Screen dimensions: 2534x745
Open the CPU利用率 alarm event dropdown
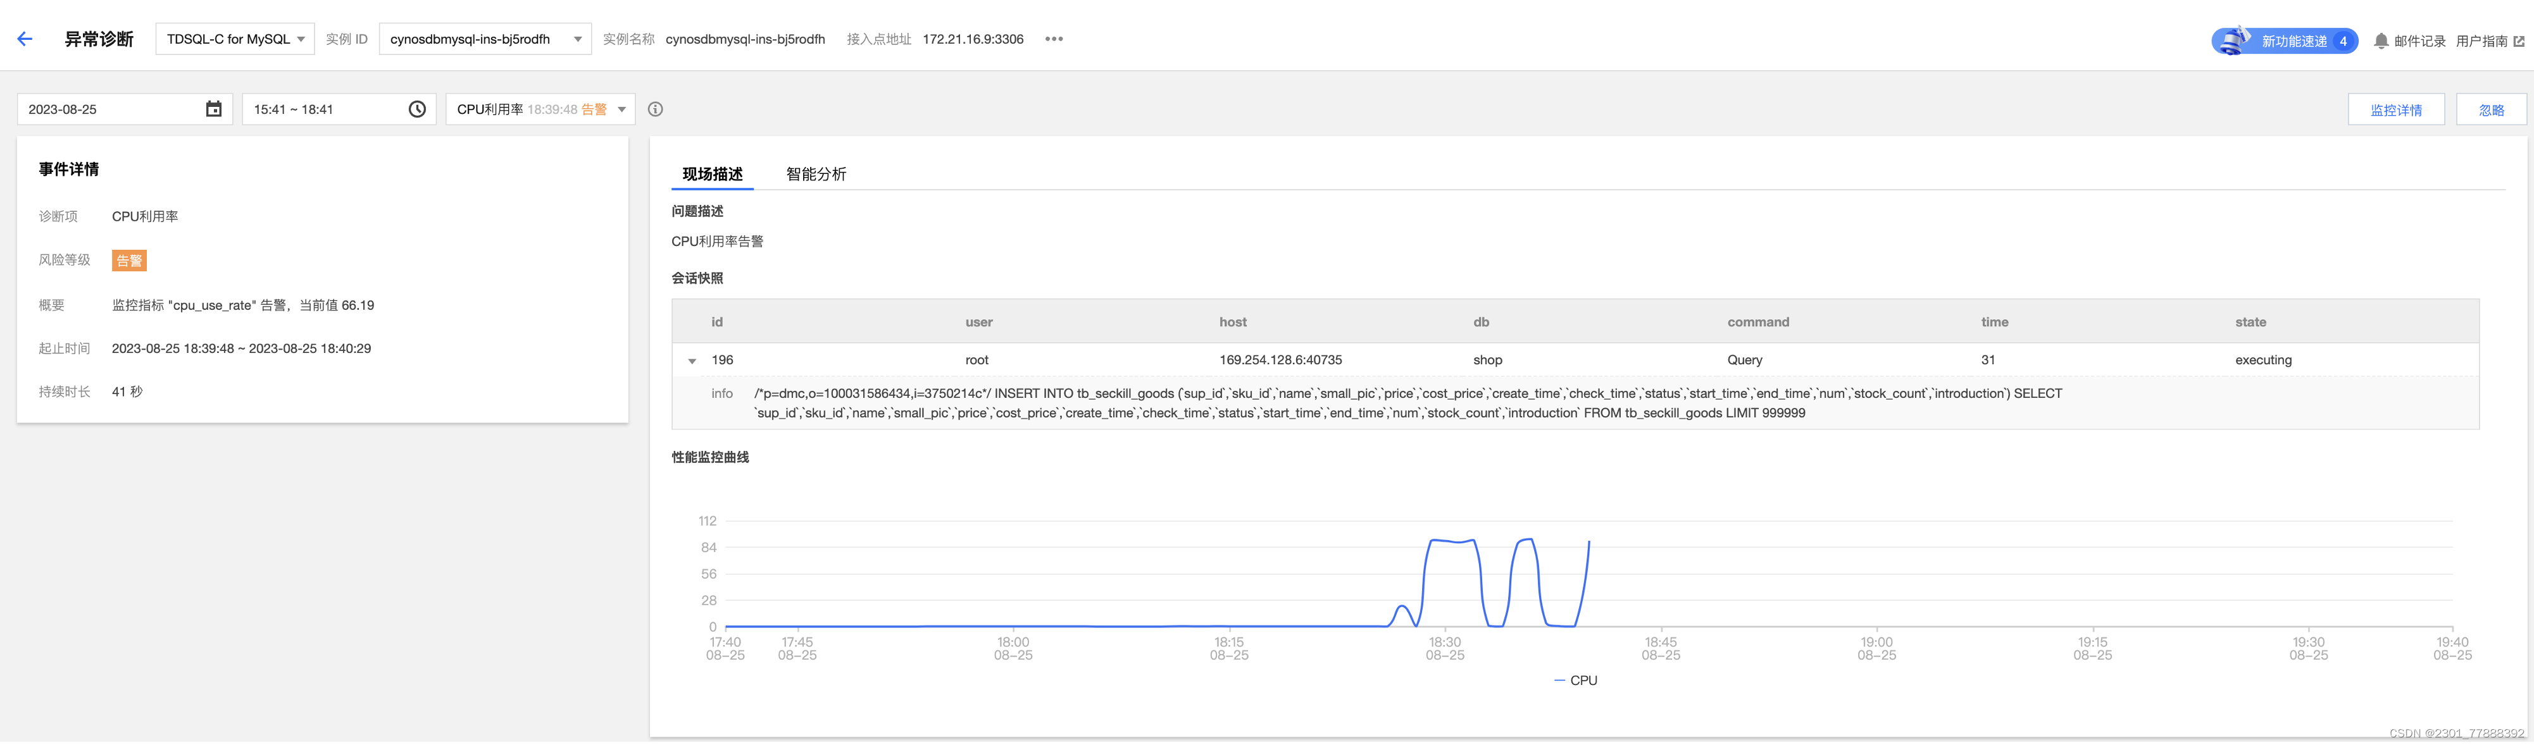[540, 109]
